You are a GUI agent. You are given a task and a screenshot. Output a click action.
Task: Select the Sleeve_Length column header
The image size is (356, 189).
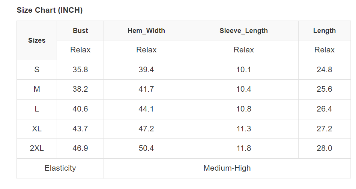pyautogui.click(x=244, y=31)
